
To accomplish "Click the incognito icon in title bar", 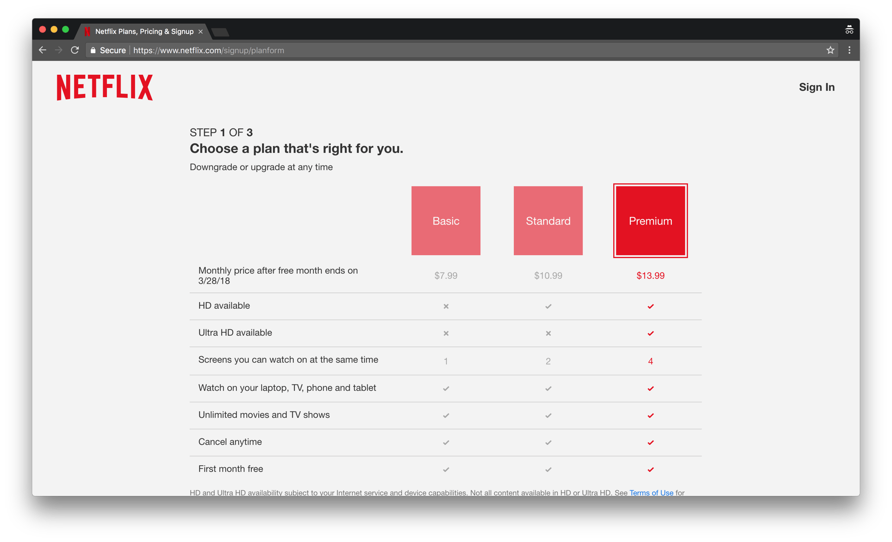I will (x=849, y=30).
